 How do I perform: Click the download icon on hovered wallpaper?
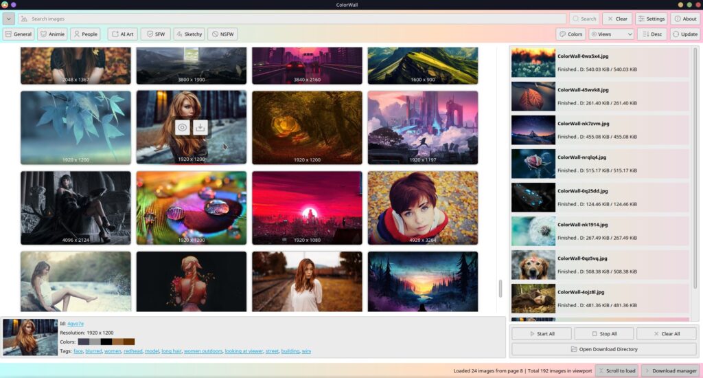point(200,127)
